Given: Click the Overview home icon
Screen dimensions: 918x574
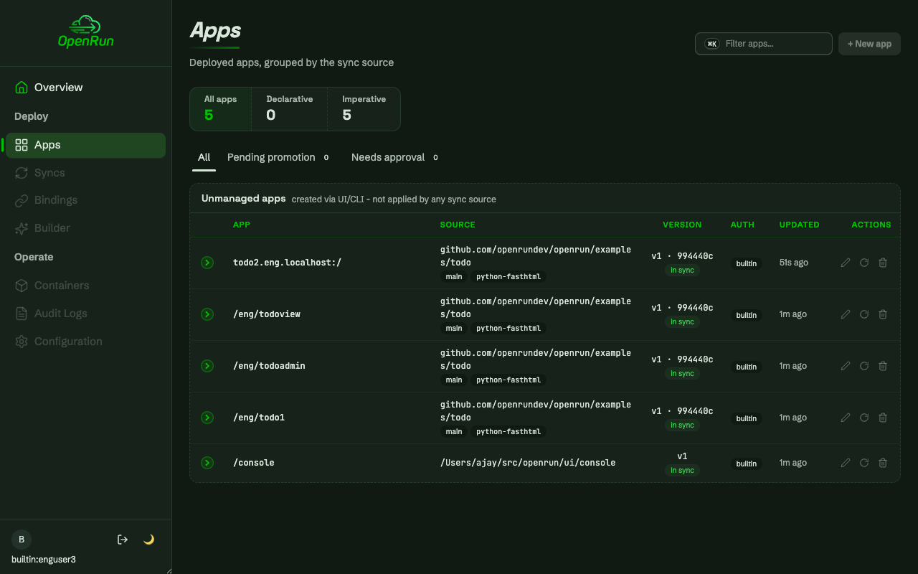Looking at the screenshot, I should (x=22, y=88).
